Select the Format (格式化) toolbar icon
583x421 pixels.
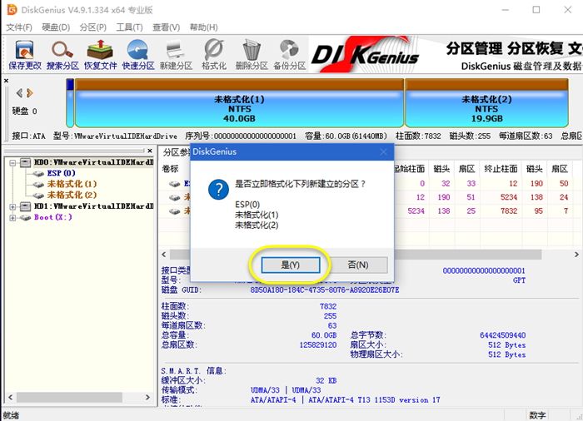click(214, 55)
